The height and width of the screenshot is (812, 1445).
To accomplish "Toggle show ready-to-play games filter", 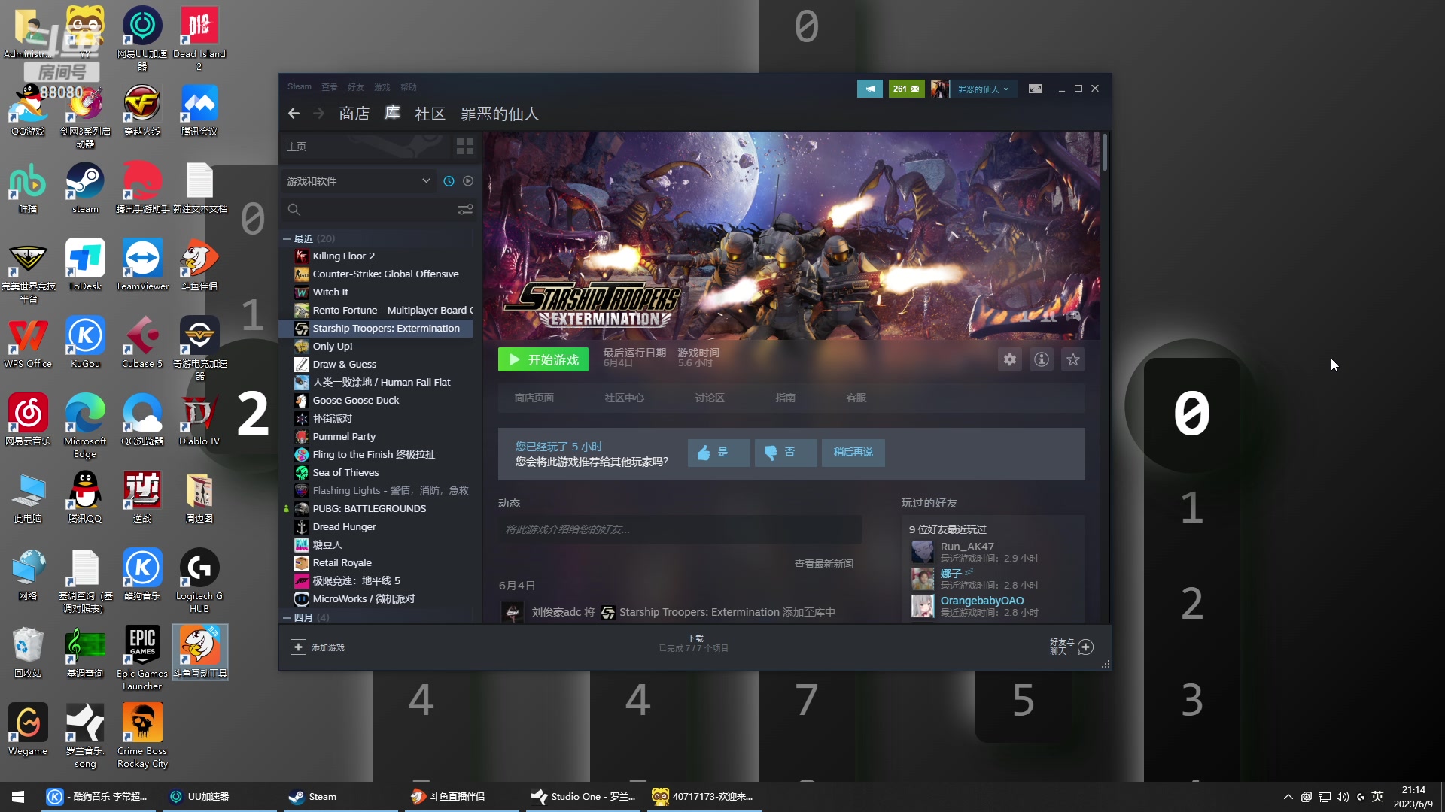I will point(468,181).
